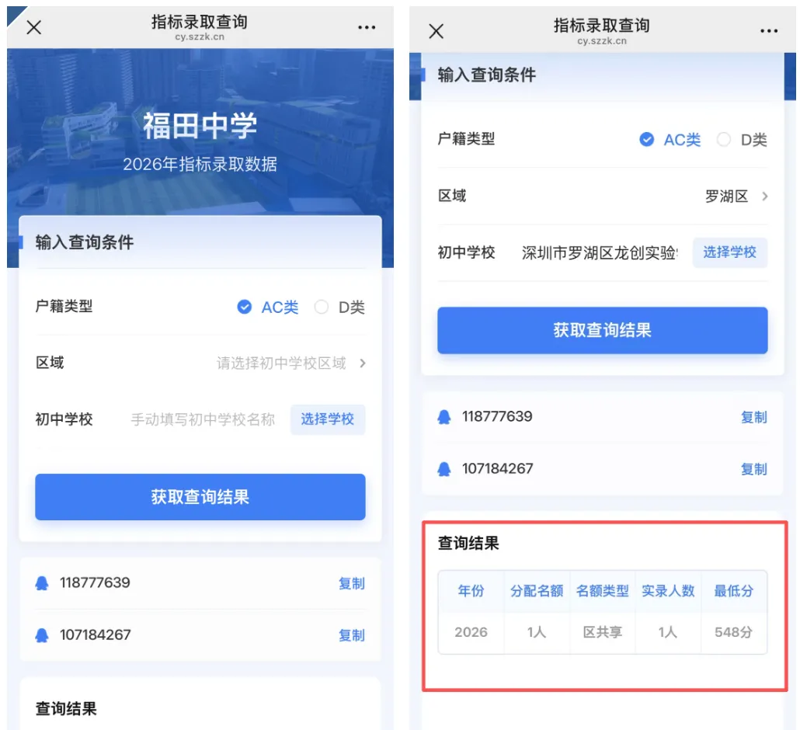This screenshot has height=730, width=800.
Task: Click 2026年指标录取数据 subtitle text
Action: pos(200,165)
